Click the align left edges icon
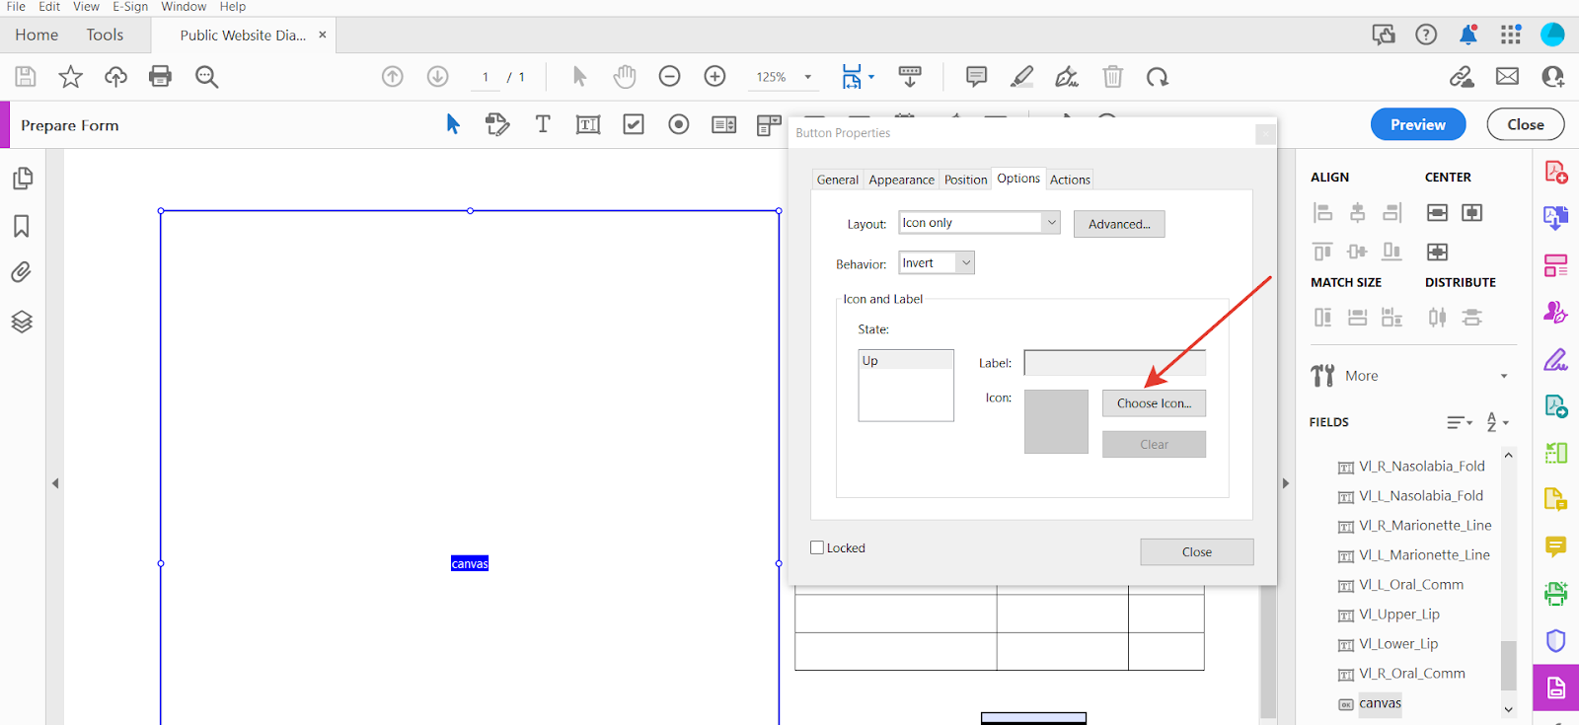This screenshot has width=1579, height=725. click(1322, 212)
